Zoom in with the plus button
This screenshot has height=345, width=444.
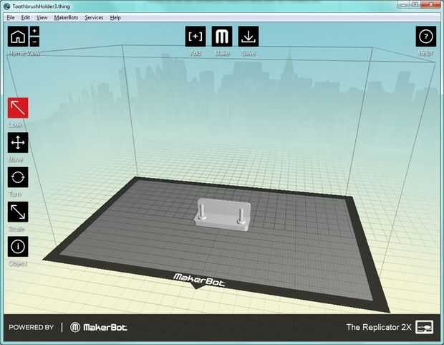click(34, 31)
